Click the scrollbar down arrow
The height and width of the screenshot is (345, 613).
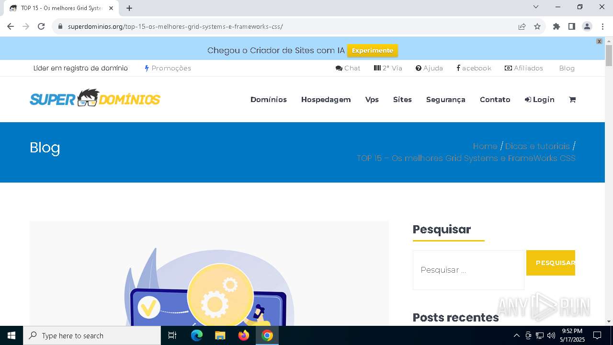tap(609, 322)
